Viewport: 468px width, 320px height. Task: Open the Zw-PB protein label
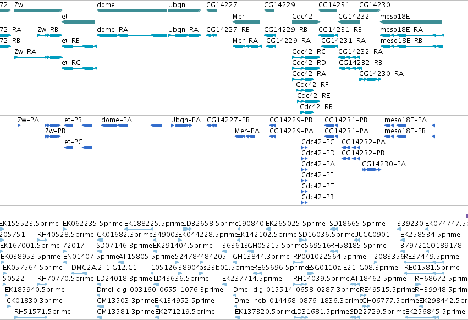pos(55,131)
